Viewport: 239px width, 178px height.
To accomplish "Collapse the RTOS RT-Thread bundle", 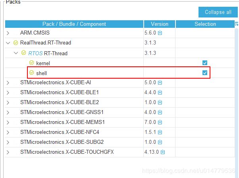I will click(16, 53).
